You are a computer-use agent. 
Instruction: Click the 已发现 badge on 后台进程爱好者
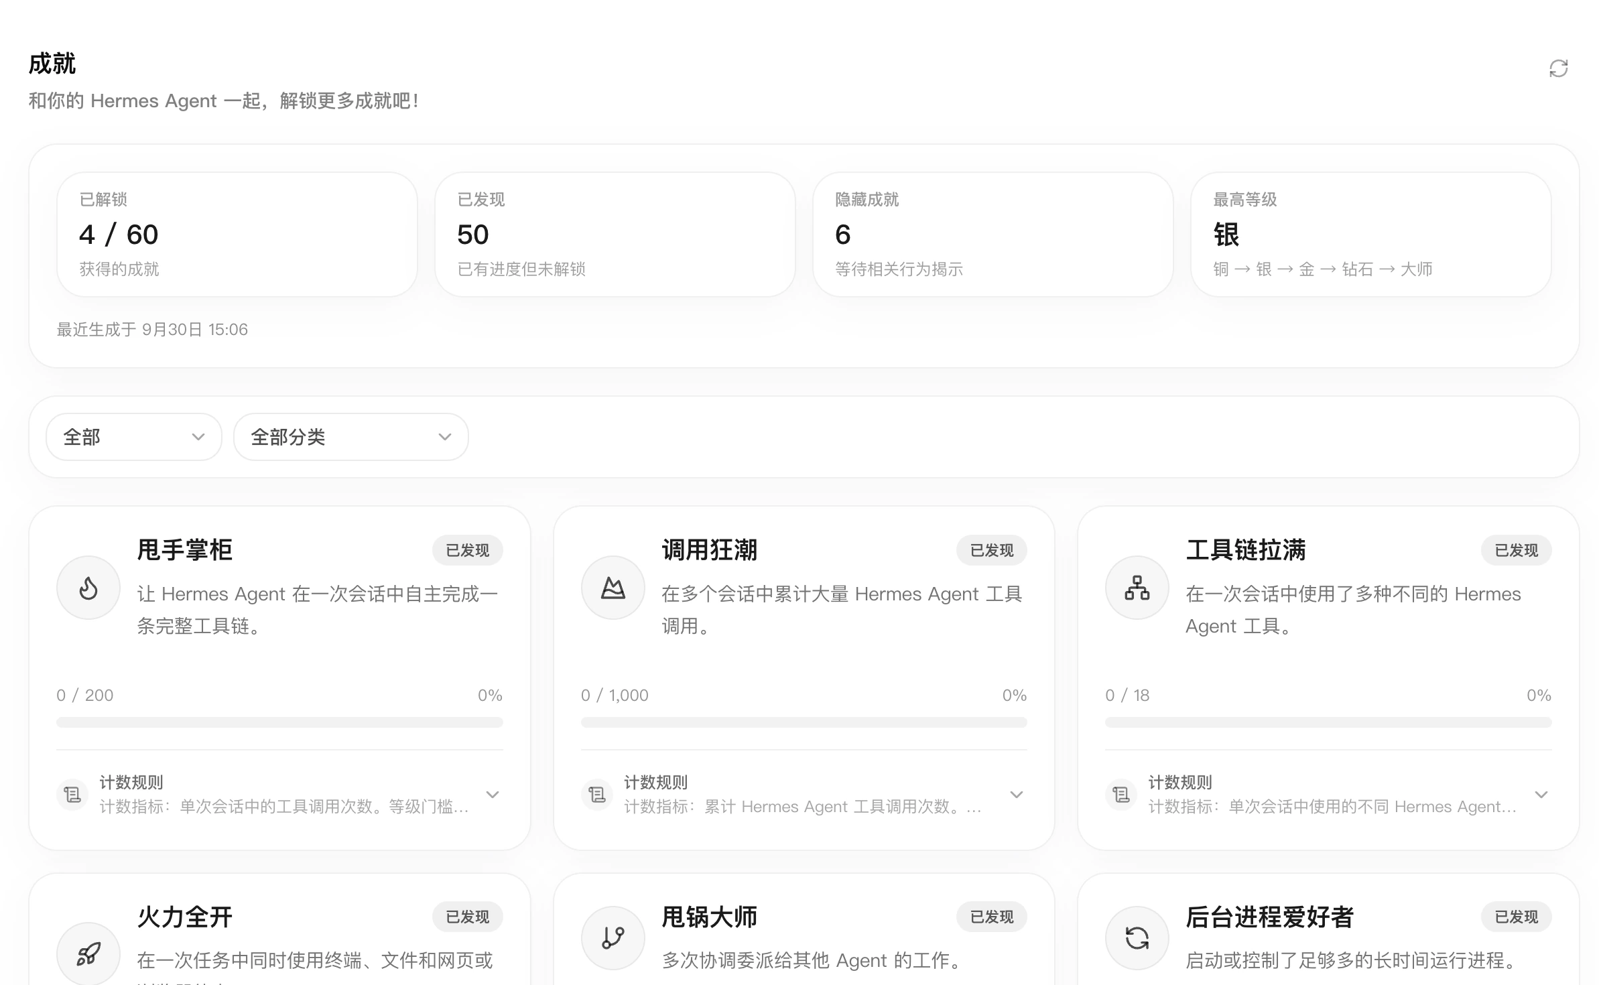pyautogui.click(x=1516, y=917)
